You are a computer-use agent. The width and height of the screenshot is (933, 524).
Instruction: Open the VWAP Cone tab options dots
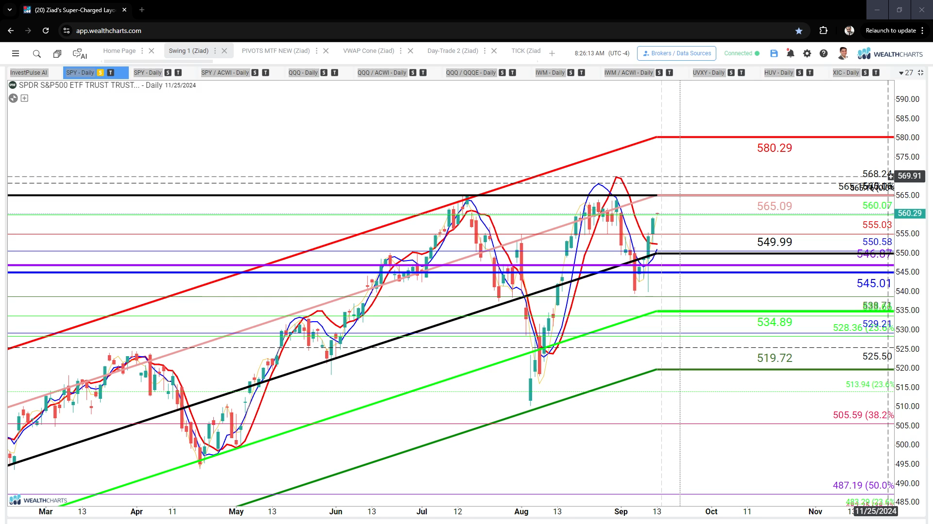(x=401, y=50)
